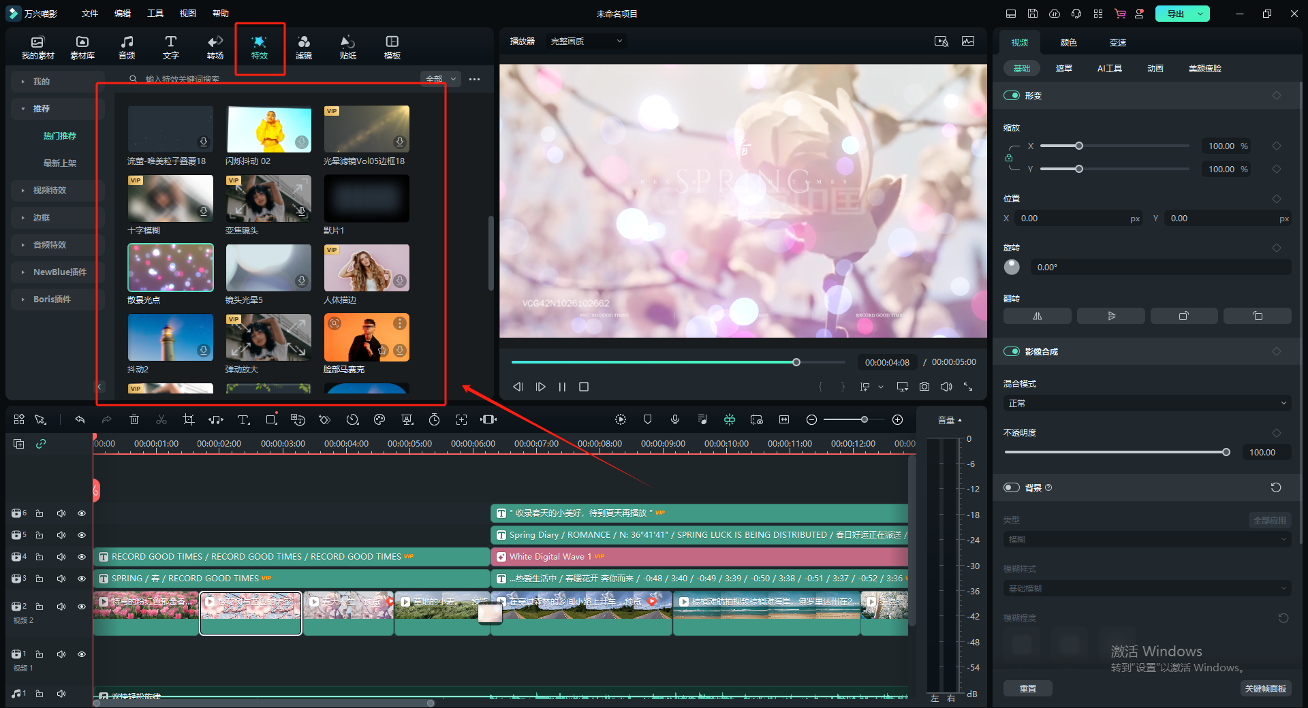Open the 滤镜 filters panel
The width and height of the screenshot is (1308, 708).
[303, 47]
